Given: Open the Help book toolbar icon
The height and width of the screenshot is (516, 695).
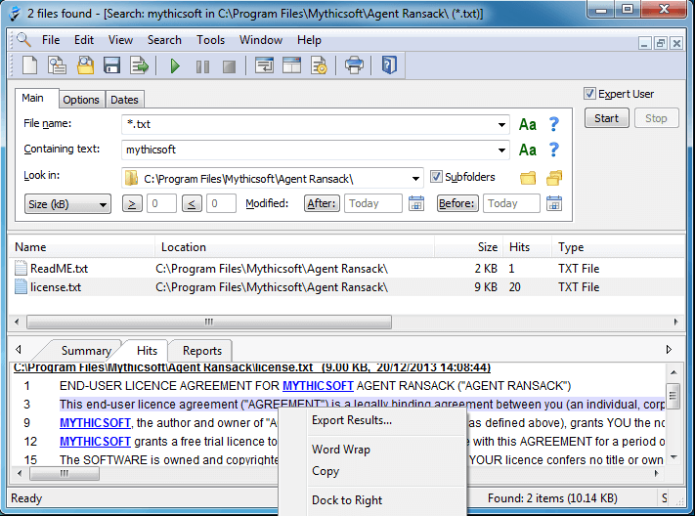Looking at the screenshot, I should (x=389, y=65).
